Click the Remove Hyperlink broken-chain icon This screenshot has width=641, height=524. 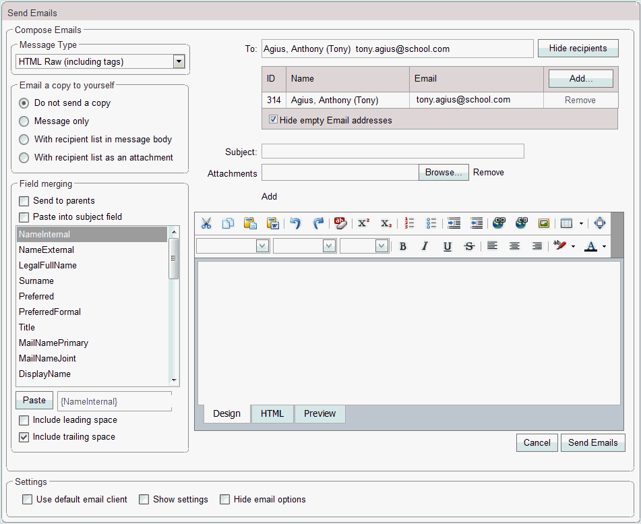click(x=521, y=223)
